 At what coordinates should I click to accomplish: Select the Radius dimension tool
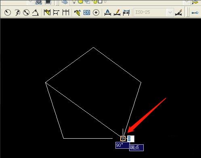tap(8, 12)
